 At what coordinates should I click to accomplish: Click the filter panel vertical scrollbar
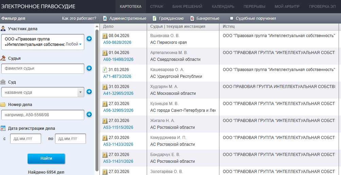coord(97,100)
